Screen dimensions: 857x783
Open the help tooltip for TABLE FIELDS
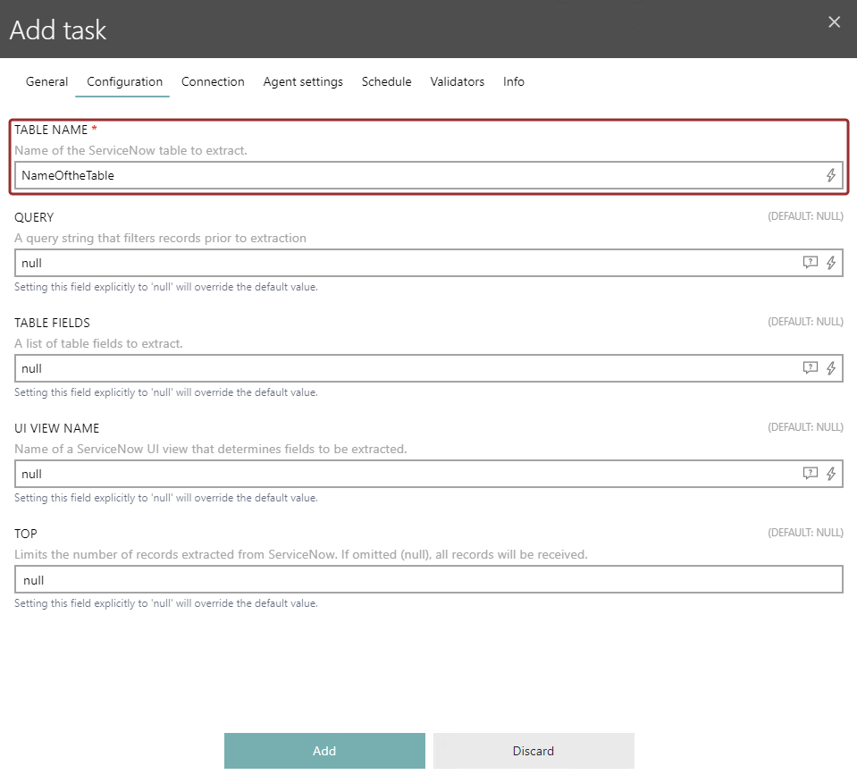point(810,368)
